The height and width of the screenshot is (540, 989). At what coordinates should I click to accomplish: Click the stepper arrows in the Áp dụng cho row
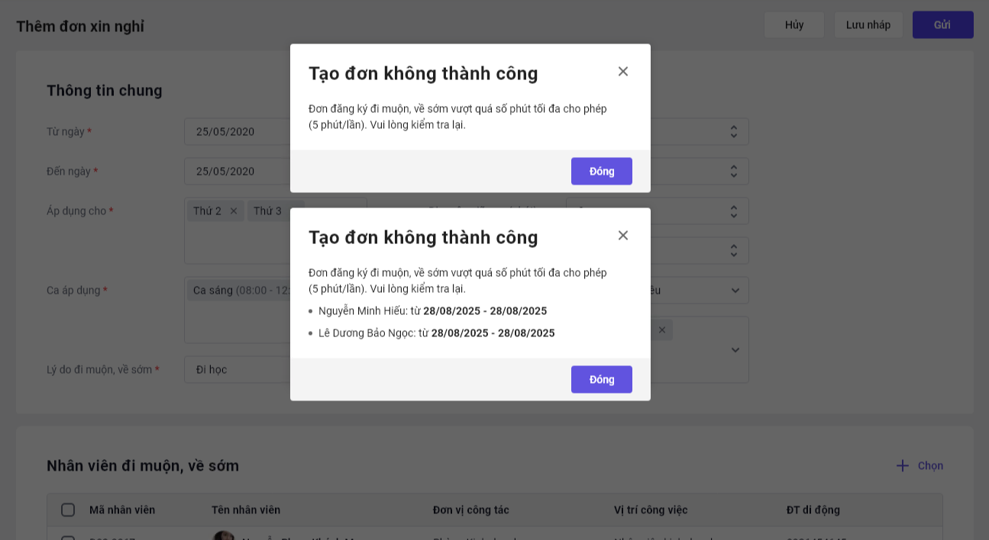tap(734, 211)
